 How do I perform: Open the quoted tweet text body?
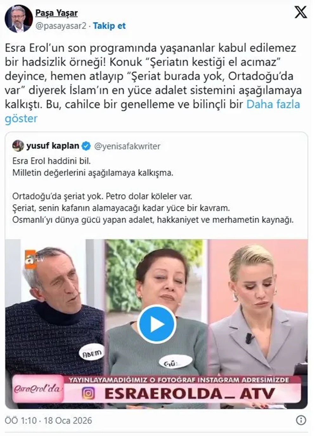coord(153,190)
